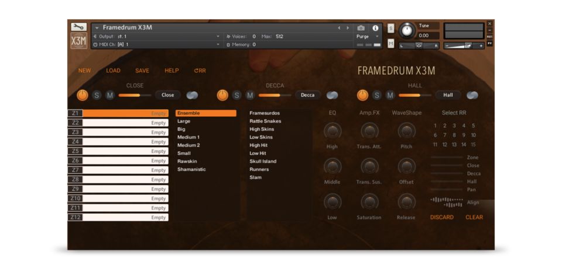Screen dimensions: 562x269
Task: Click the RR reset icon
Action: pyautogui.click(x=200, y=71)
